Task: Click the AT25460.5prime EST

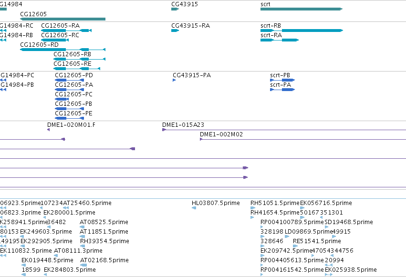Action: tap(66, 208)
